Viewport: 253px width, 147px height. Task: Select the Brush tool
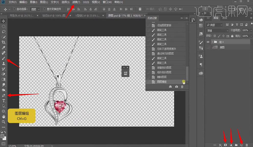[x=3, y=58]
